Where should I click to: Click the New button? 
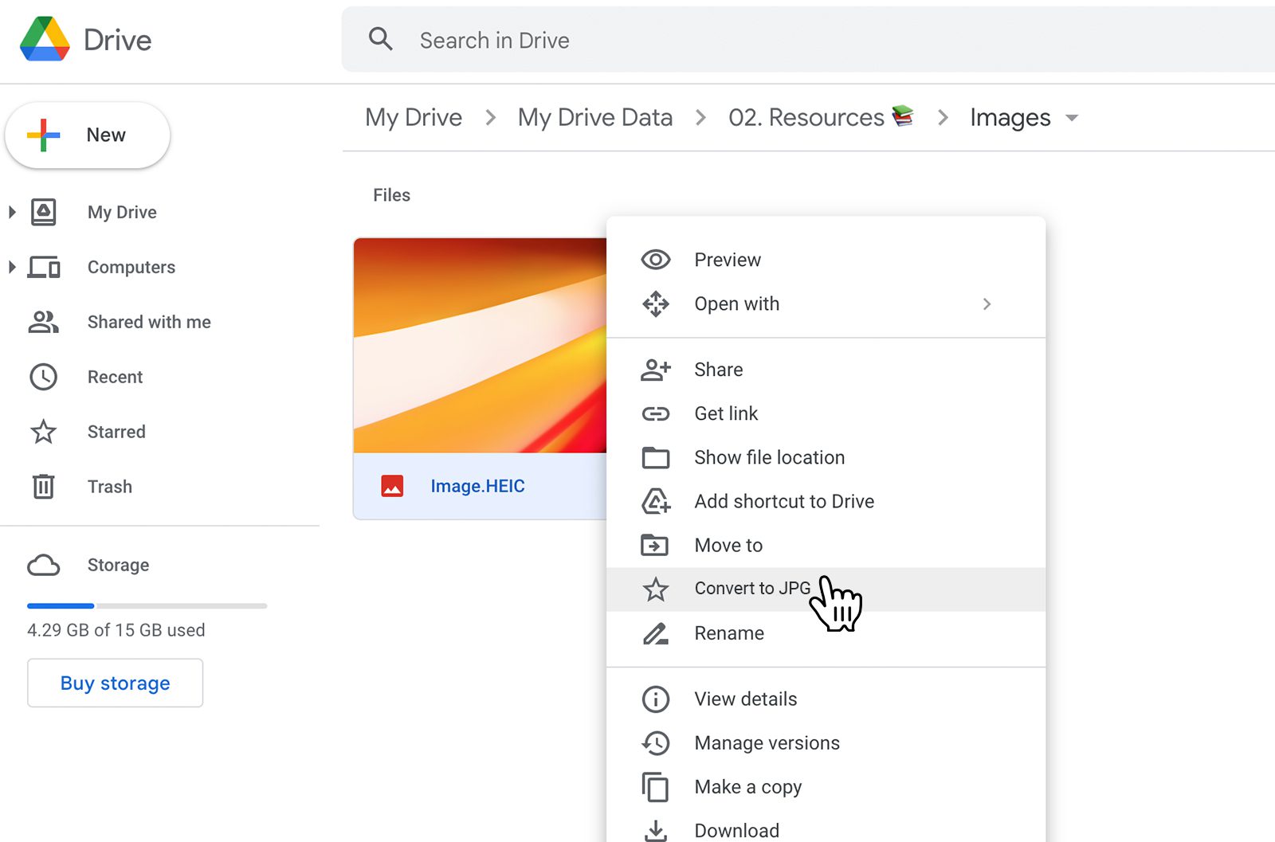click(x=88, y=135)
